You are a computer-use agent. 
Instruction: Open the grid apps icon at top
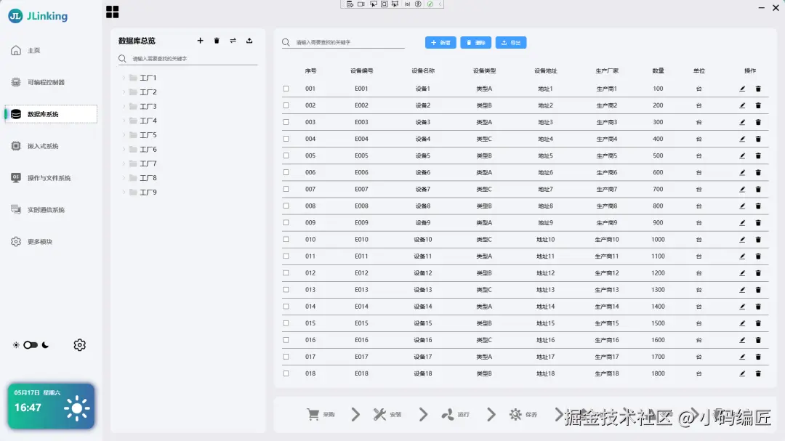112,12
